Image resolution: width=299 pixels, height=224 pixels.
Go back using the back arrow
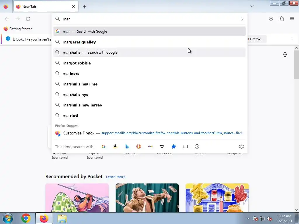pyautogui.click(x=7, y=19)
